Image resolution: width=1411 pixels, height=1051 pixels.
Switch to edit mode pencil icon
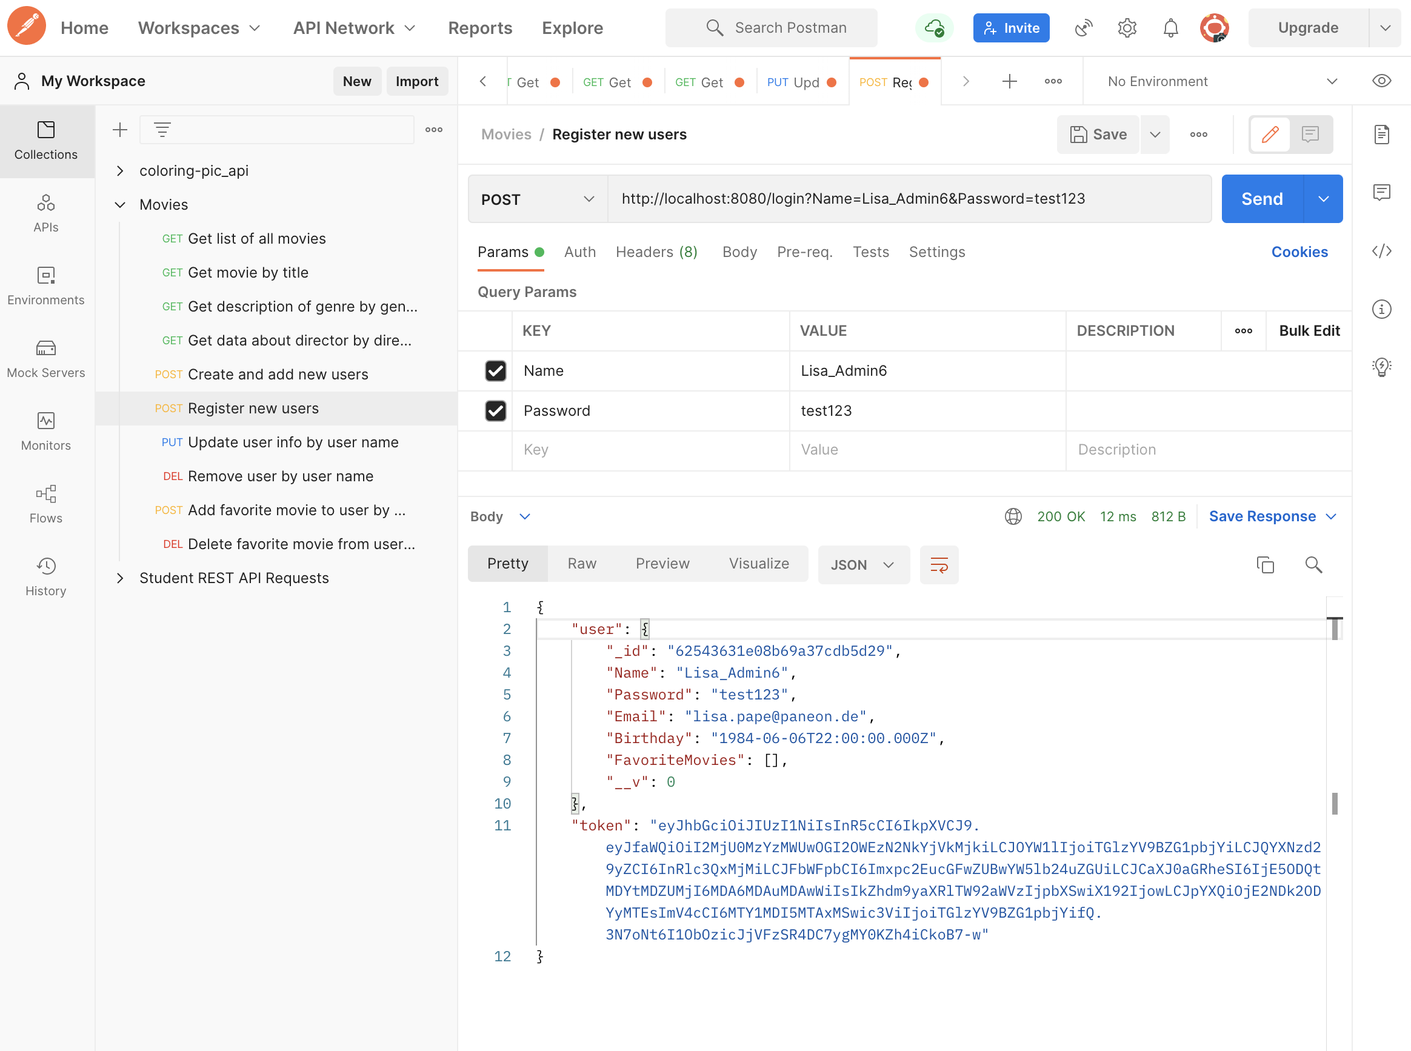coord(1270,134)
